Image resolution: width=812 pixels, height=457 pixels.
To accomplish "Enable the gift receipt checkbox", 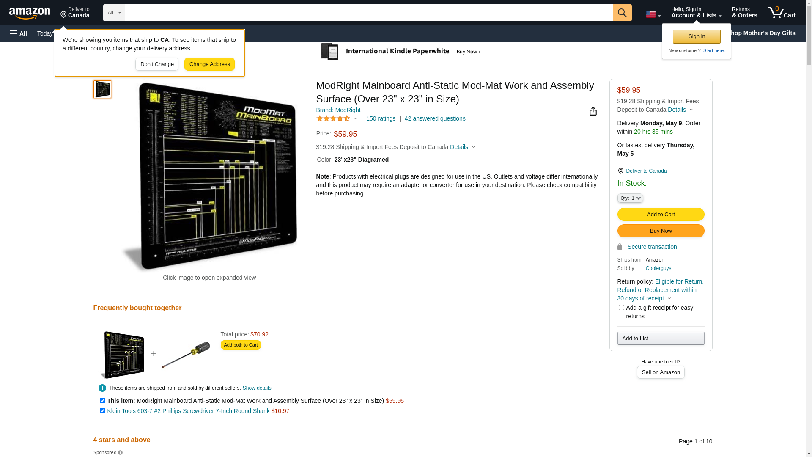I will coord(621,308).
